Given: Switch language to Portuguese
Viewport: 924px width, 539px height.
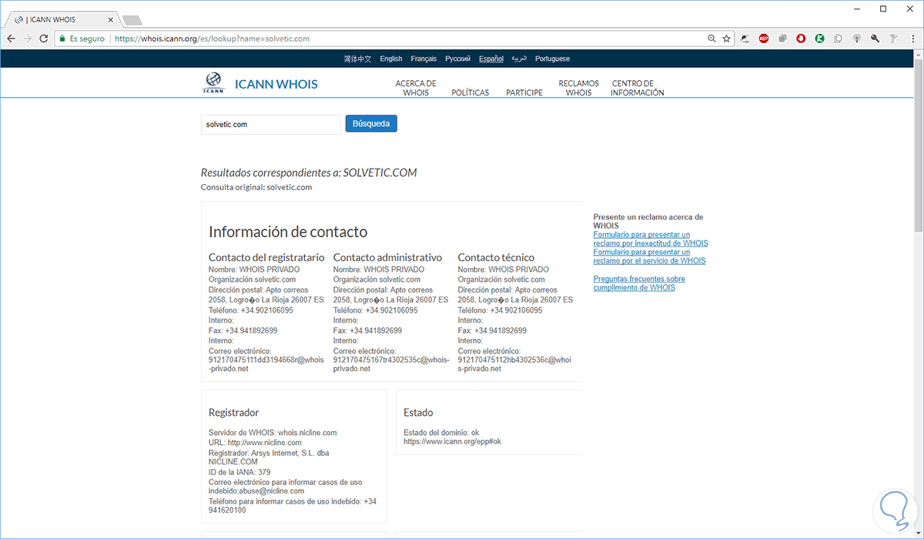Looking at the screenshot, I should (x=553, y=59).
